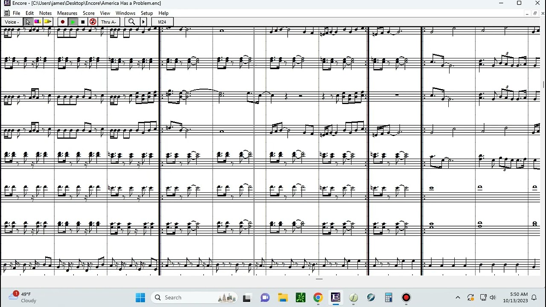Screen dimensions: 546x307
Task: Show hidden system tray icons
Action: click(x=458, y=298)
